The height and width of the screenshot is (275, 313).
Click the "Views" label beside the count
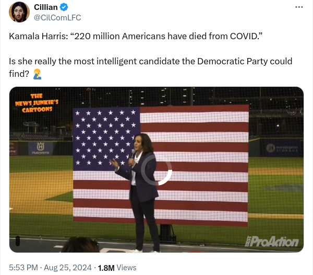(x=127, y=268)
